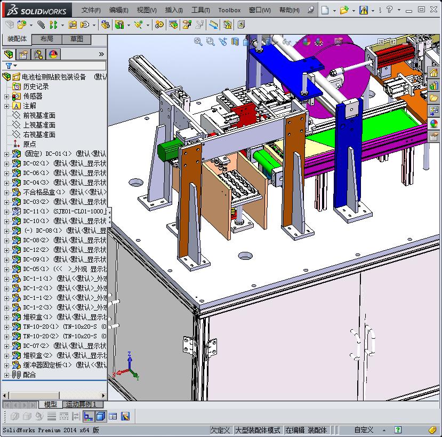Click the Assembly Visualization warning icon
442x437 pixels.
227,25
